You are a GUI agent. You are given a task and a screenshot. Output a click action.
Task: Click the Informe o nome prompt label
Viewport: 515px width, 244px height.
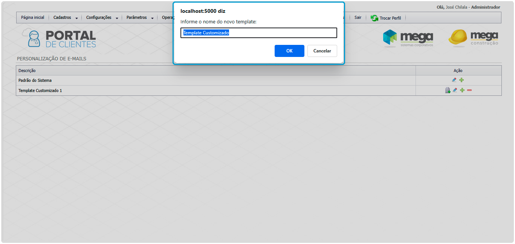point(219,22)
